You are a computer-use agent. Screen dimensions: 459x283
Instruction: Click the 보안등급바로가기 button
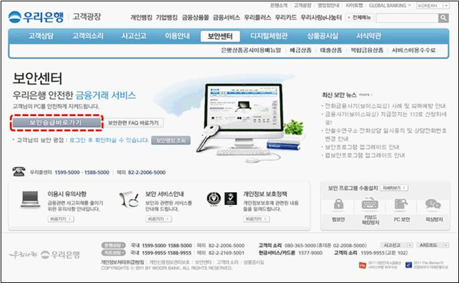(x=57, y=123)
